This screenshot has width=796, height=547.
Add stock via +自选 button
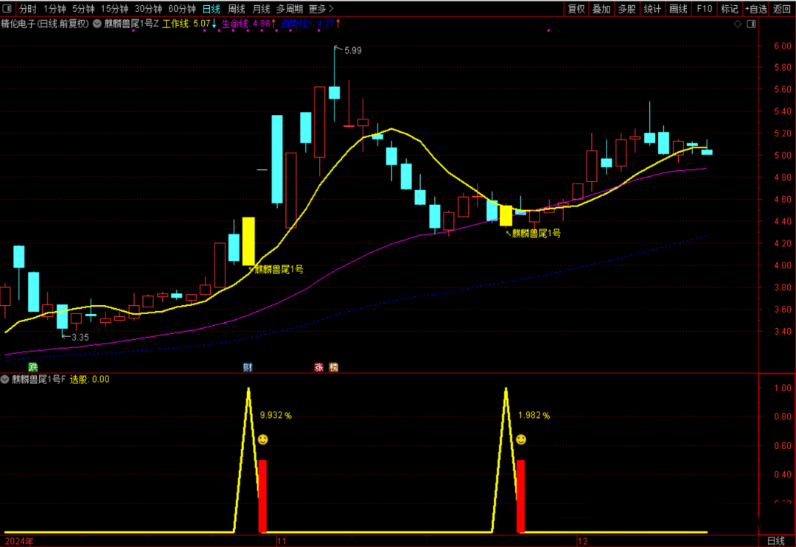pyautogui.click(x=755, y=9)
